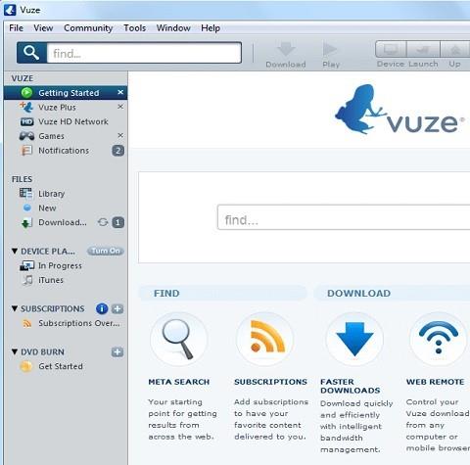470x465 pixels.
Task: Click the Device toolbar button
Action: tap(391, 50)
